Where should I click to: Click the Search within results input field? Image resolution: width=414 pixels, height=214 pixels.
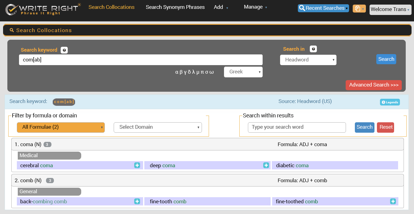click(x=297, y=127)
